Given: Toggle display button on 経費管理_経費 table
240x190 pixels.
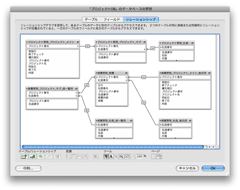Looking at the screenshot, I should (126, 73).
